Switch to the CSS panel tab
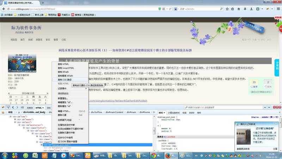 [x=49, y=108]
